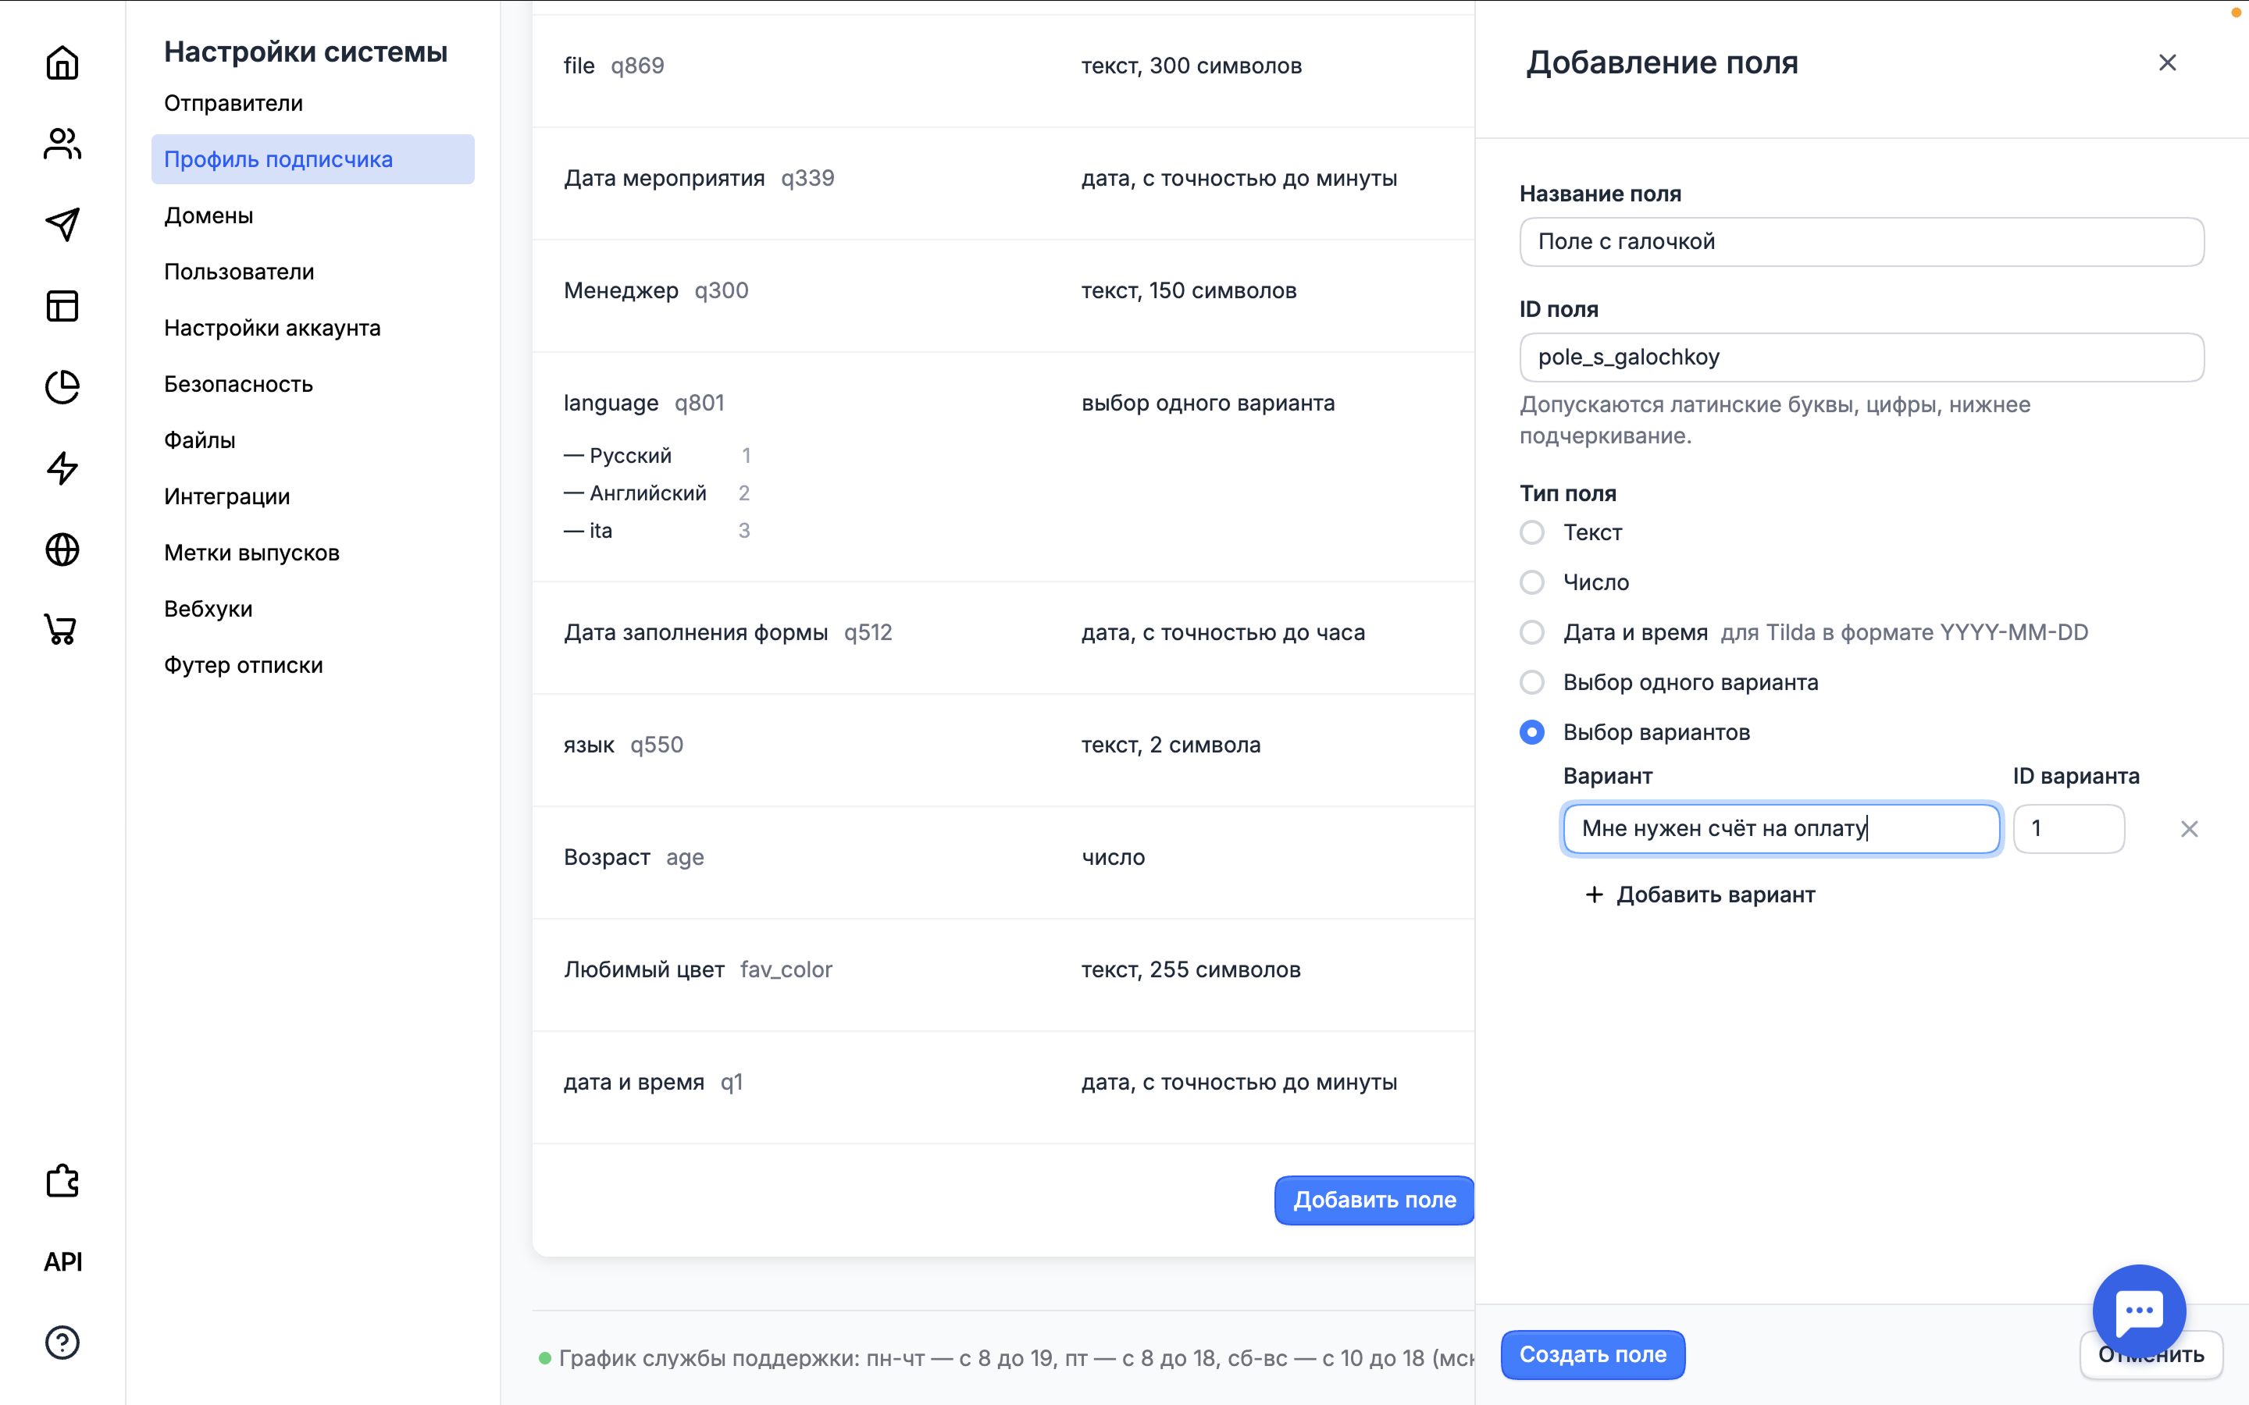Open the subscribers people icon
This screenshot has width=2249, height=1405.
point(62,144)
